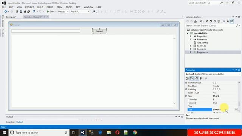Expand the Properties node in Solution Explorer
Screen dimensions: 242x136
[x=191, y=36]
